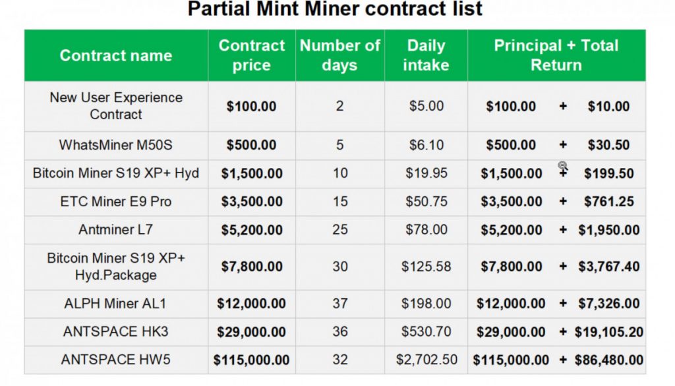Select the ANTSPACE HW5 contract name
This screenshot has height=386, width=675.
[116, 360]
